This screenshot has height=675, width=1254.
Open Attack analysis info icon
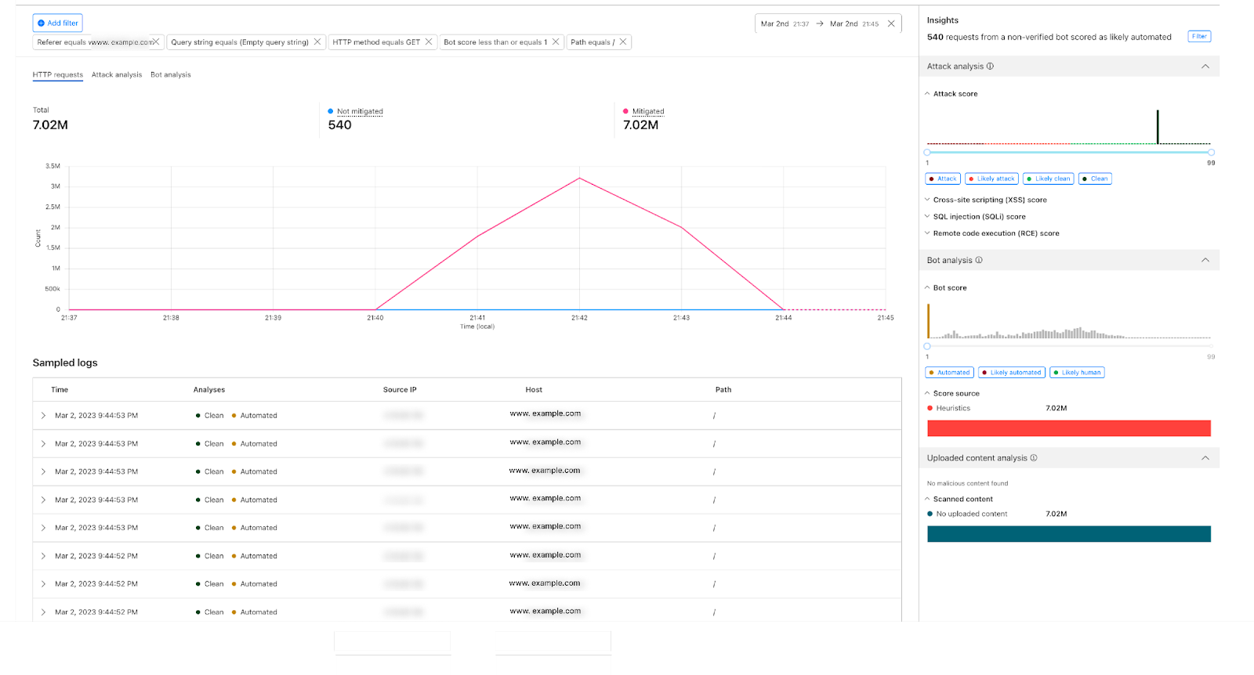pos(991,67)
